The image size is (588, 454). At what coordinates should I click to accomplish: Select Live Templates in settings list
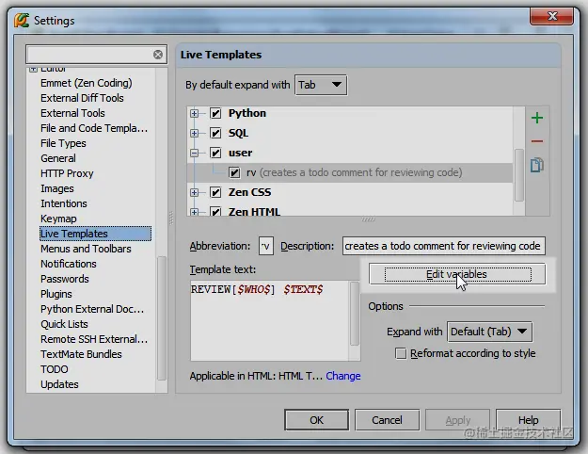(x=95, y=234)
